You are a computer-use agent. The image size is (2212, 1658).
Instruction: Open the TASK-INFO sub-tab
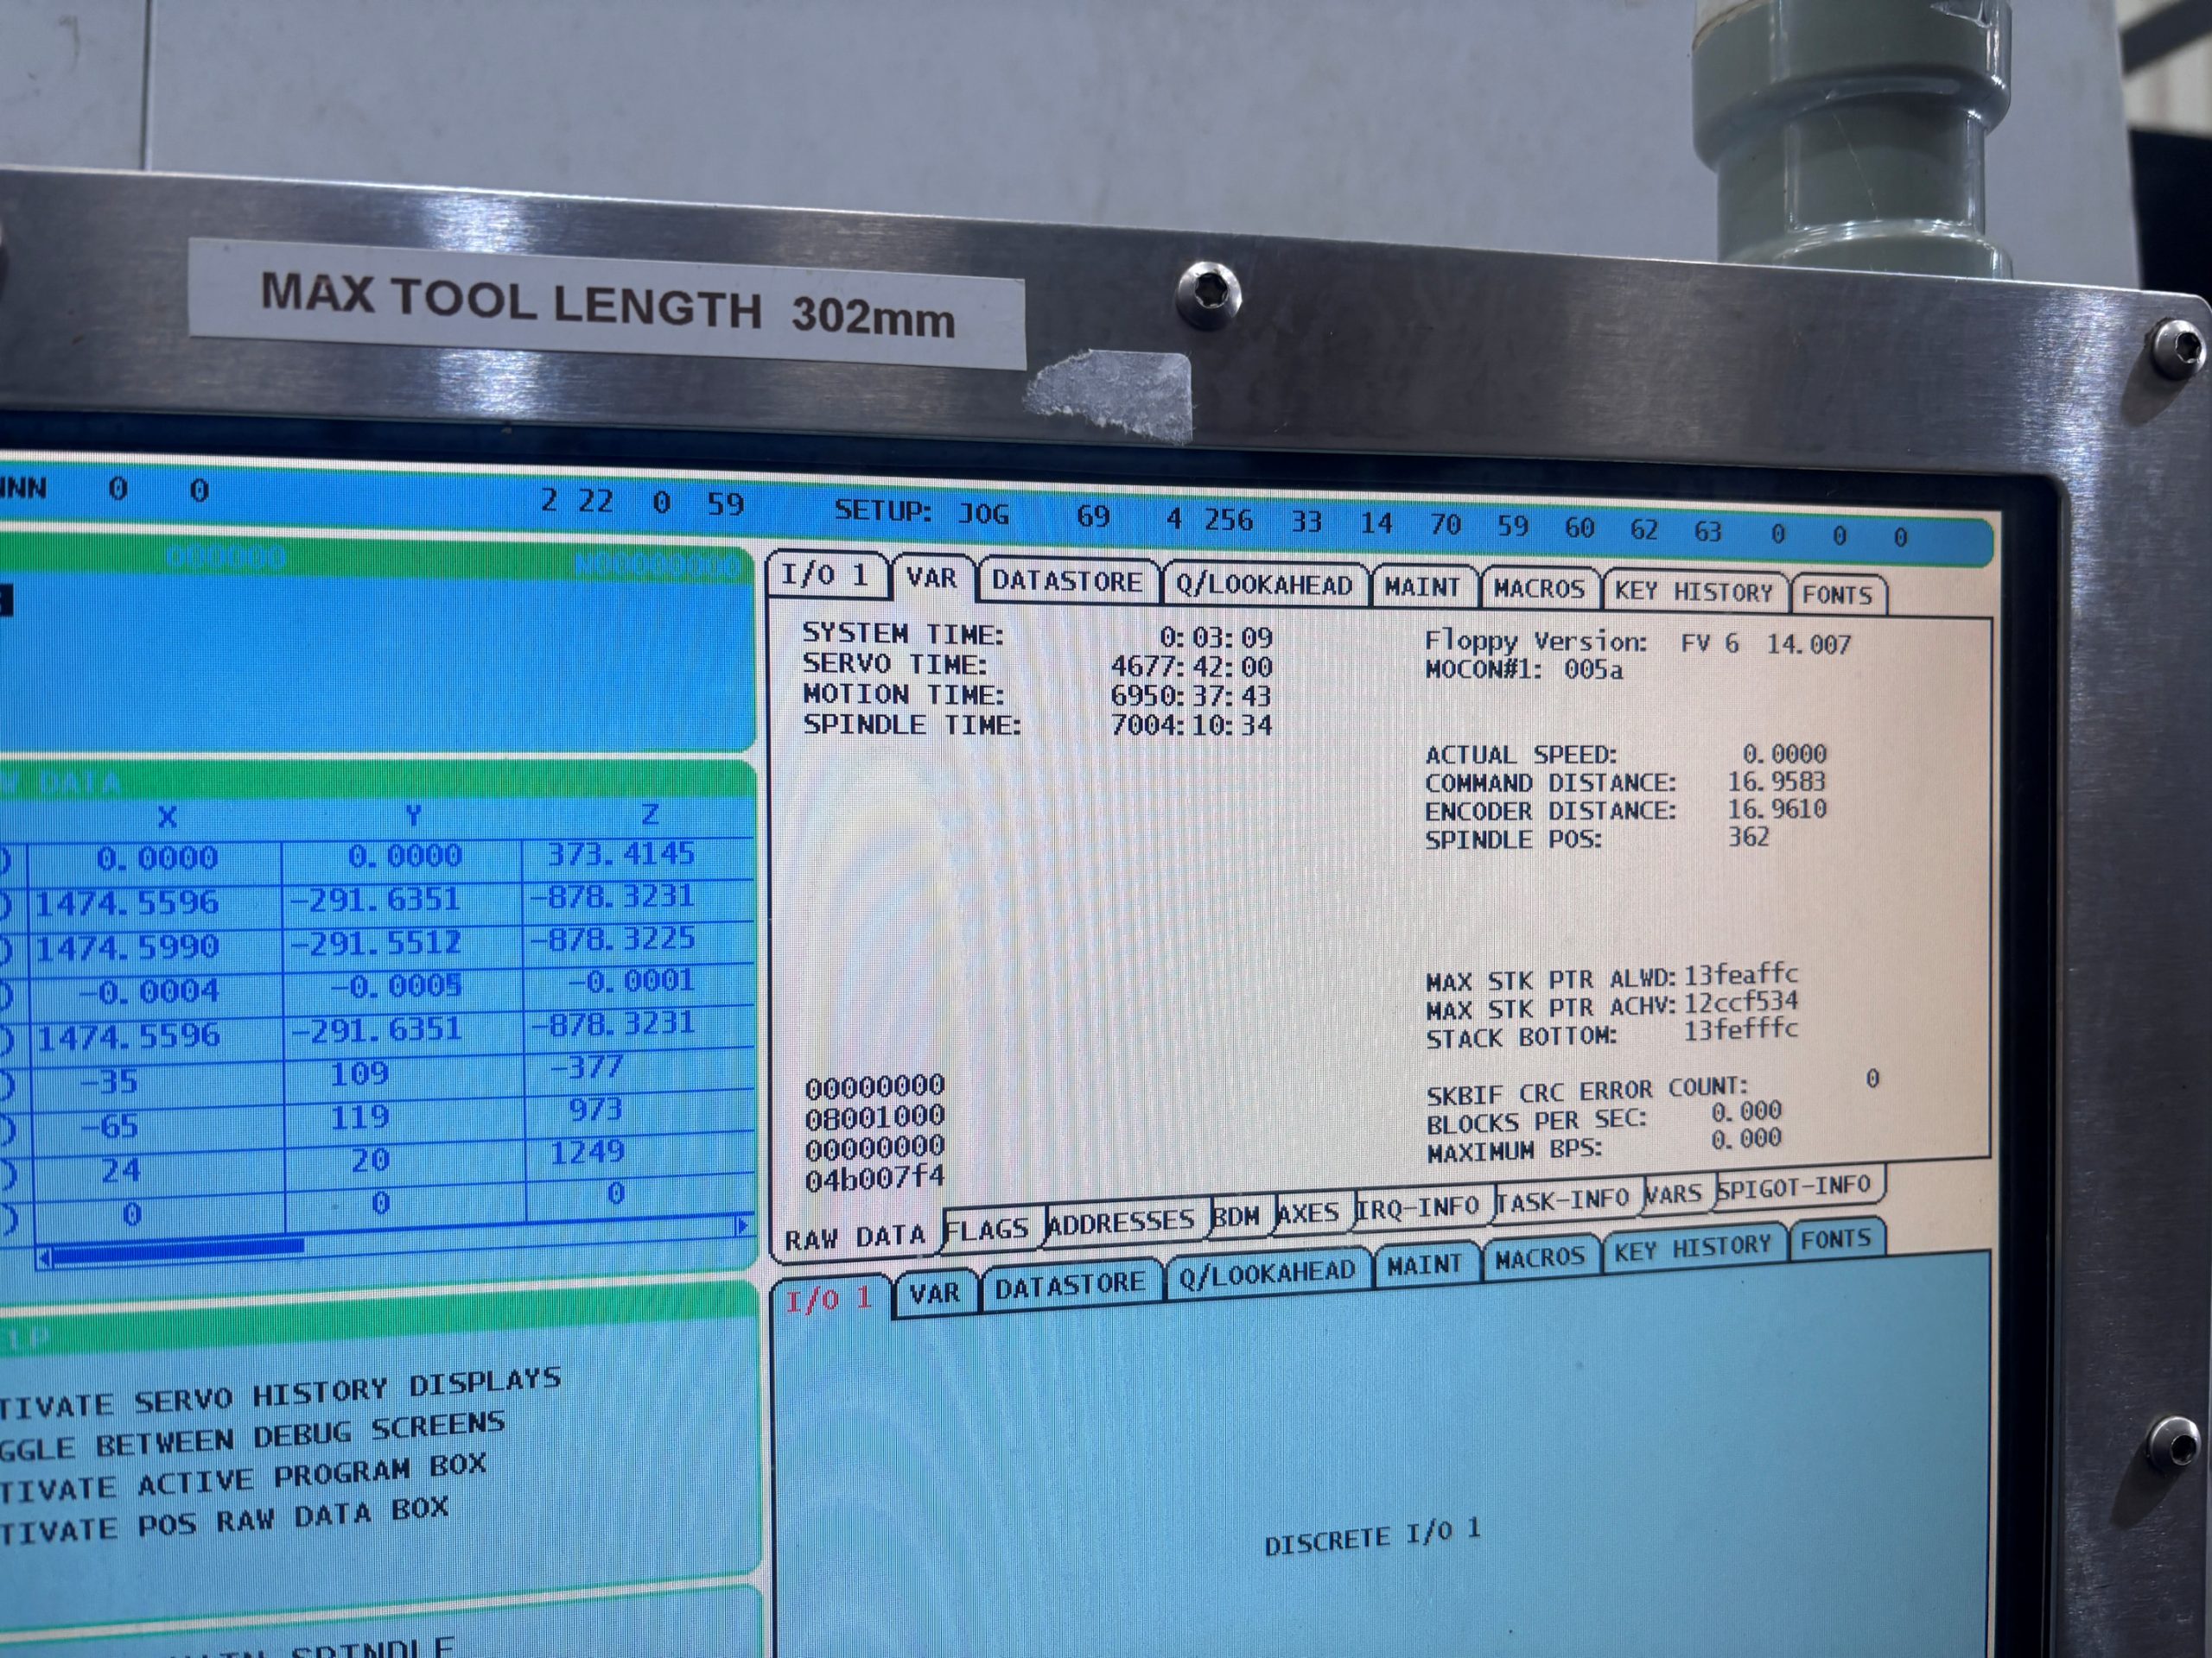1562,1199
